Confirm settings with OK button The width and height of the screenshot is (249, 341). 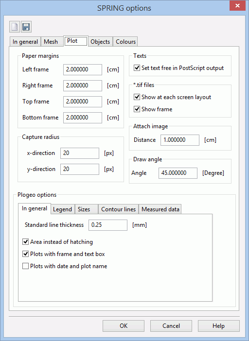pyautogui.click(x=124, y=326)
